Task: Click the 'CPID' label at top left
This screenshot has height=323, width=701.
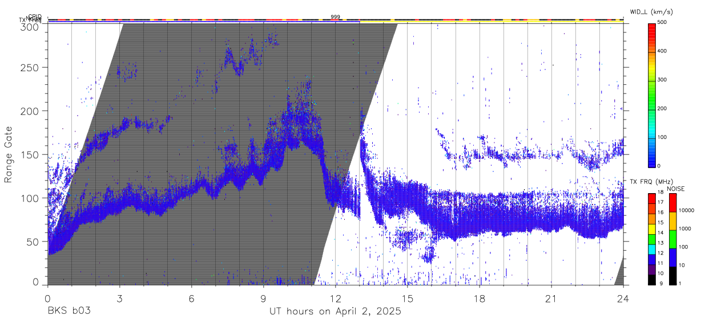Action: pos(34,17)
